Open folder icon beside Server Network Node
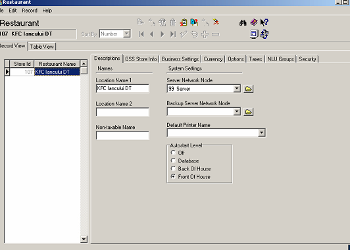The image size is (350, 250). tap(248, 89)
